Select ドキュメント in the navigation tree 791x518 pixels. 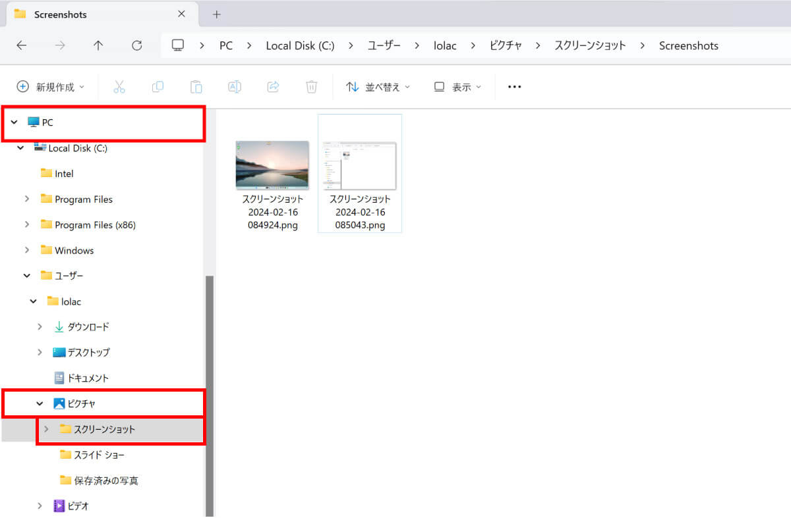(x=88, y=378)
